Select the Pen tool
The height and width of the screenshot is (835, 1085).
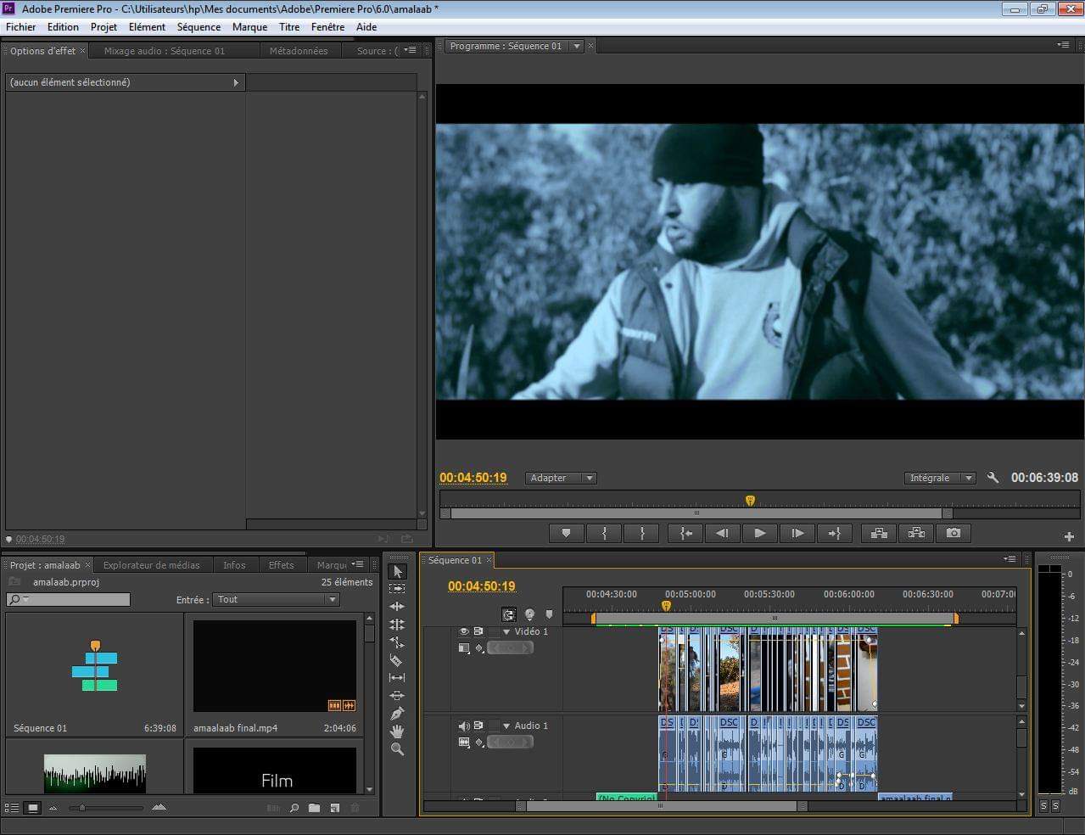(397, 714)
